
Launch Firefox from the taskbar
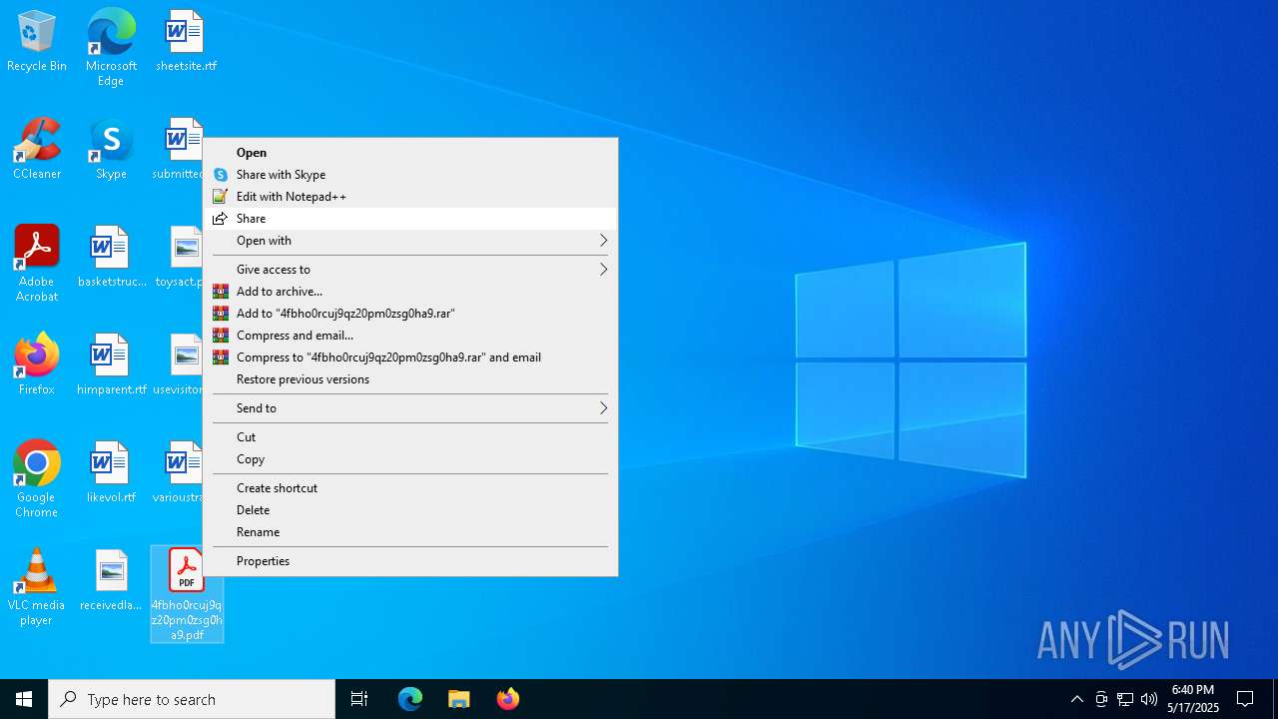coord(507,699)
